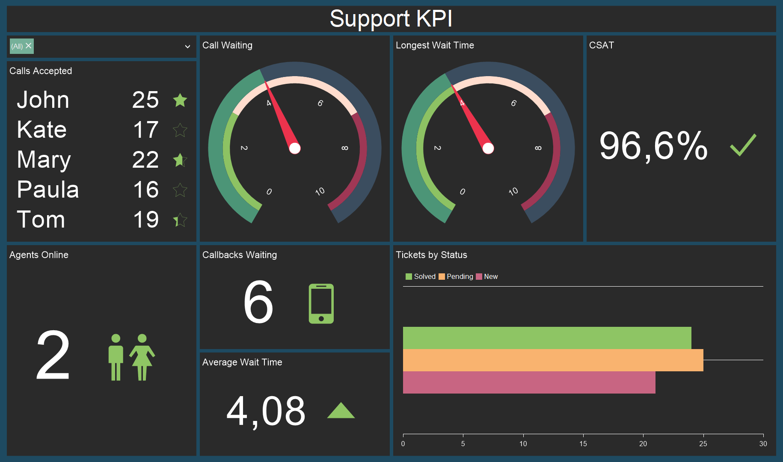Screen dimensions: 783x462
Task: Select the green Solved bar
Action: click(547, 338)
